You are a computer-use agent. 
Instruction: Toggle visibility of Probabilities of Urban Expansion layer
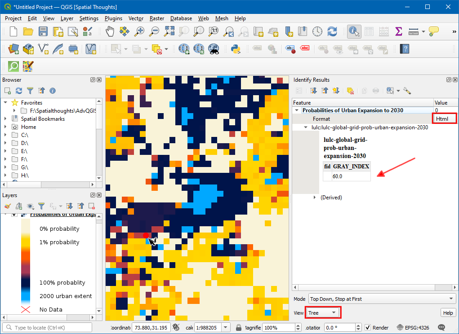tap(13, 215)
